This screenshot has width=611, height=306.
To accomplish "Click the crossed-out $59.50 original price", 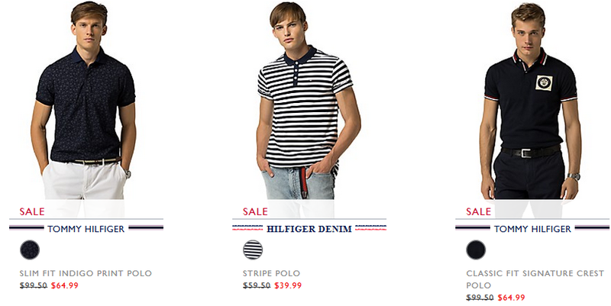I will [x=257, y=285].
